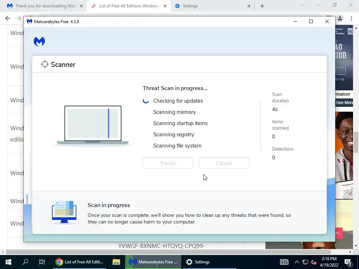Open a new Chrome tab
Viewport: 359px width, 269px height.
point(262,6)
